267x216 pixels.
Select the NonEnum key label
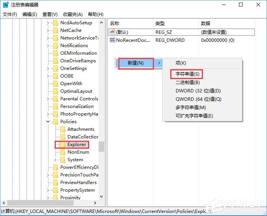pyautogui.click(x=79, y=152)
